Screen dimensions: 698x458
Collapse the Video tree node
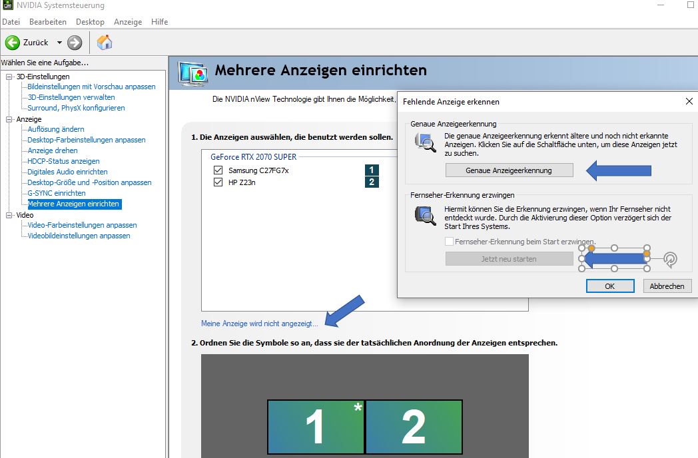click(x=9, y=215)
